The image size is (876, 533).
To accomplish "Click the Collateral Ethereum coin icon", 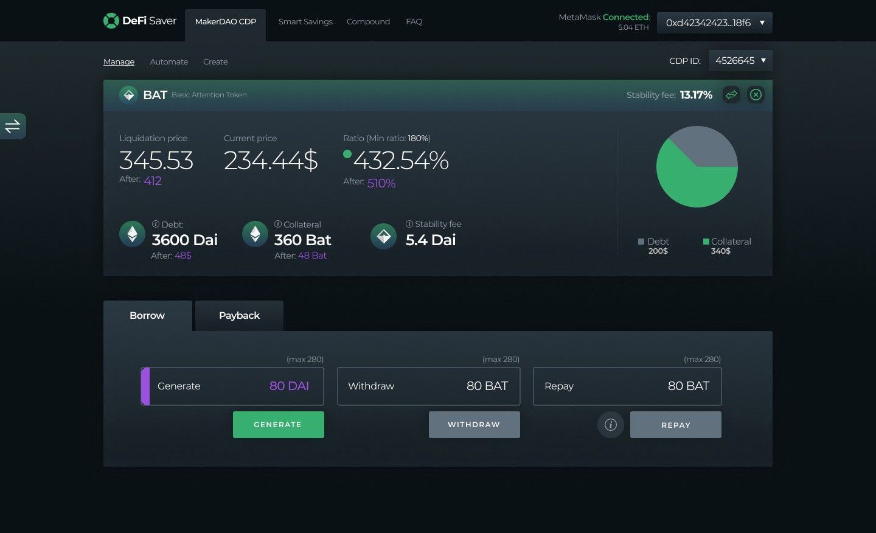I will point(255,234).
